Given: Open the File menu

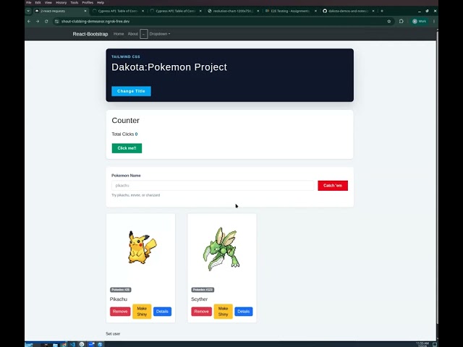Looking at the screenshot, I should click(x=29, y=2).
